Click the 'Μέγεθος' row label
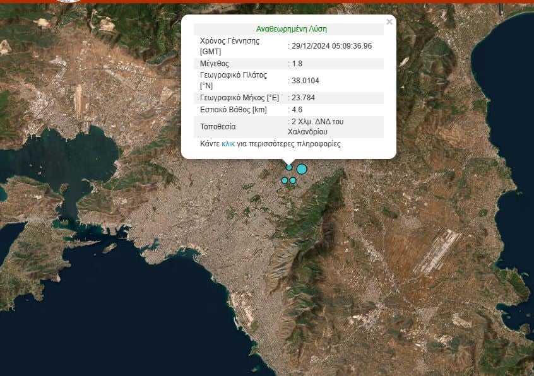Image resolution: width=534 pixels, height=376 pixels. (214, 64)
